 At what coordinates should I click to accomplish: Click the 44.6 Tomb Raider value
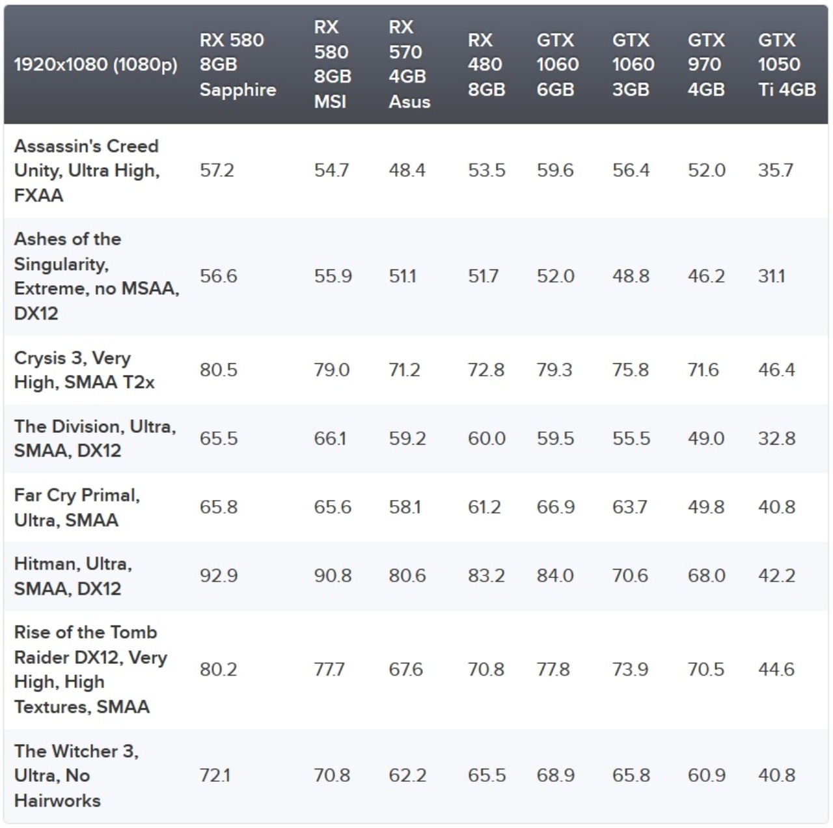(776, 669)
